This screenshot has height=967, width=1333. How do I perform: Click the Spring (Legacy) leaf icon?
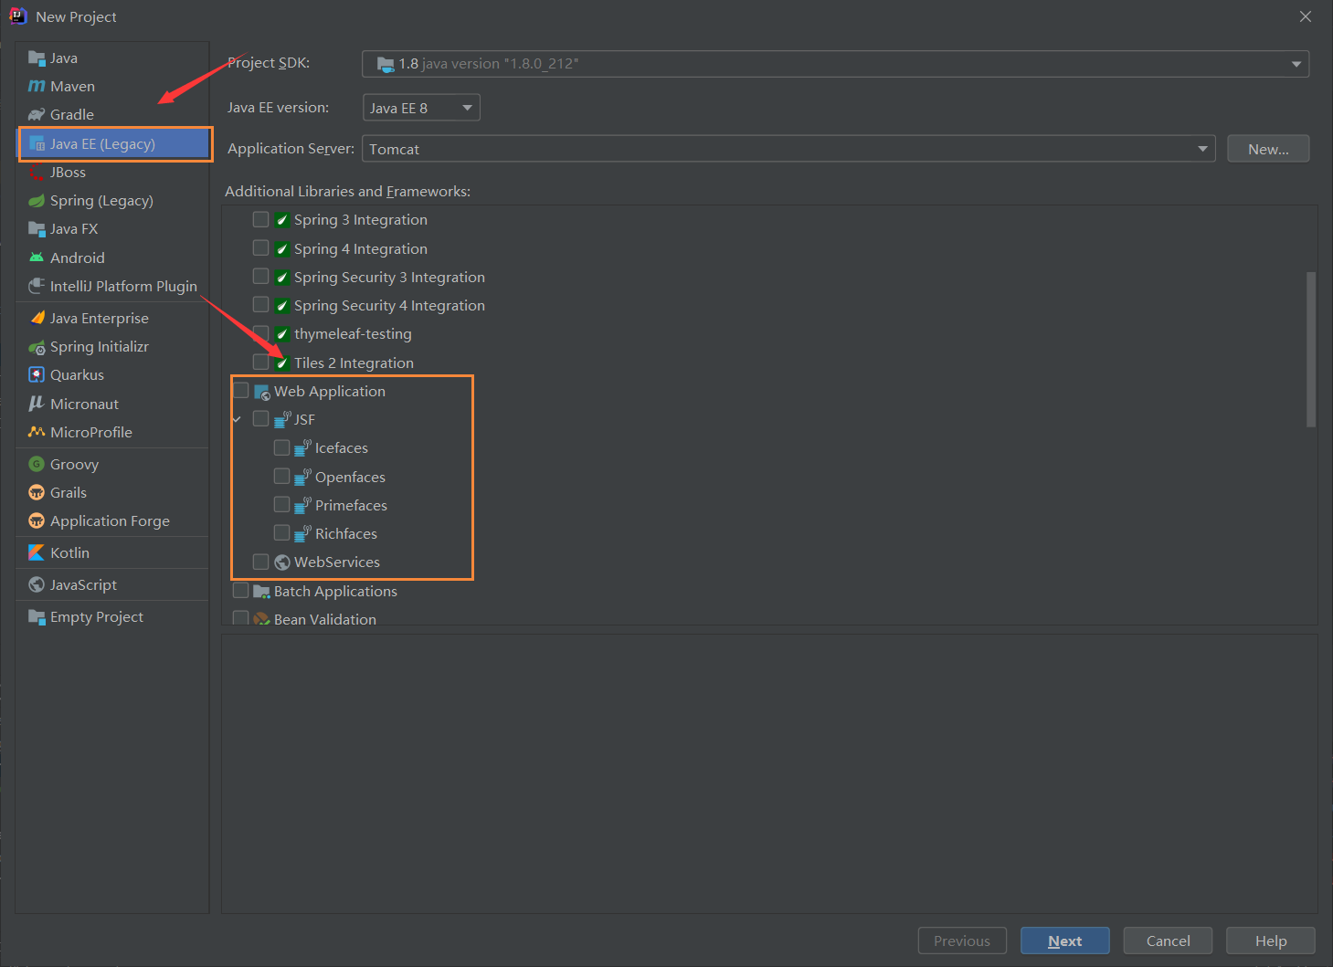point(37,201)
